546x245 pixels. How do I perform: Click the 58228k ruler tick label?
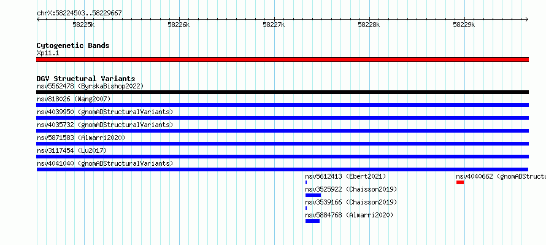(369, 25)
